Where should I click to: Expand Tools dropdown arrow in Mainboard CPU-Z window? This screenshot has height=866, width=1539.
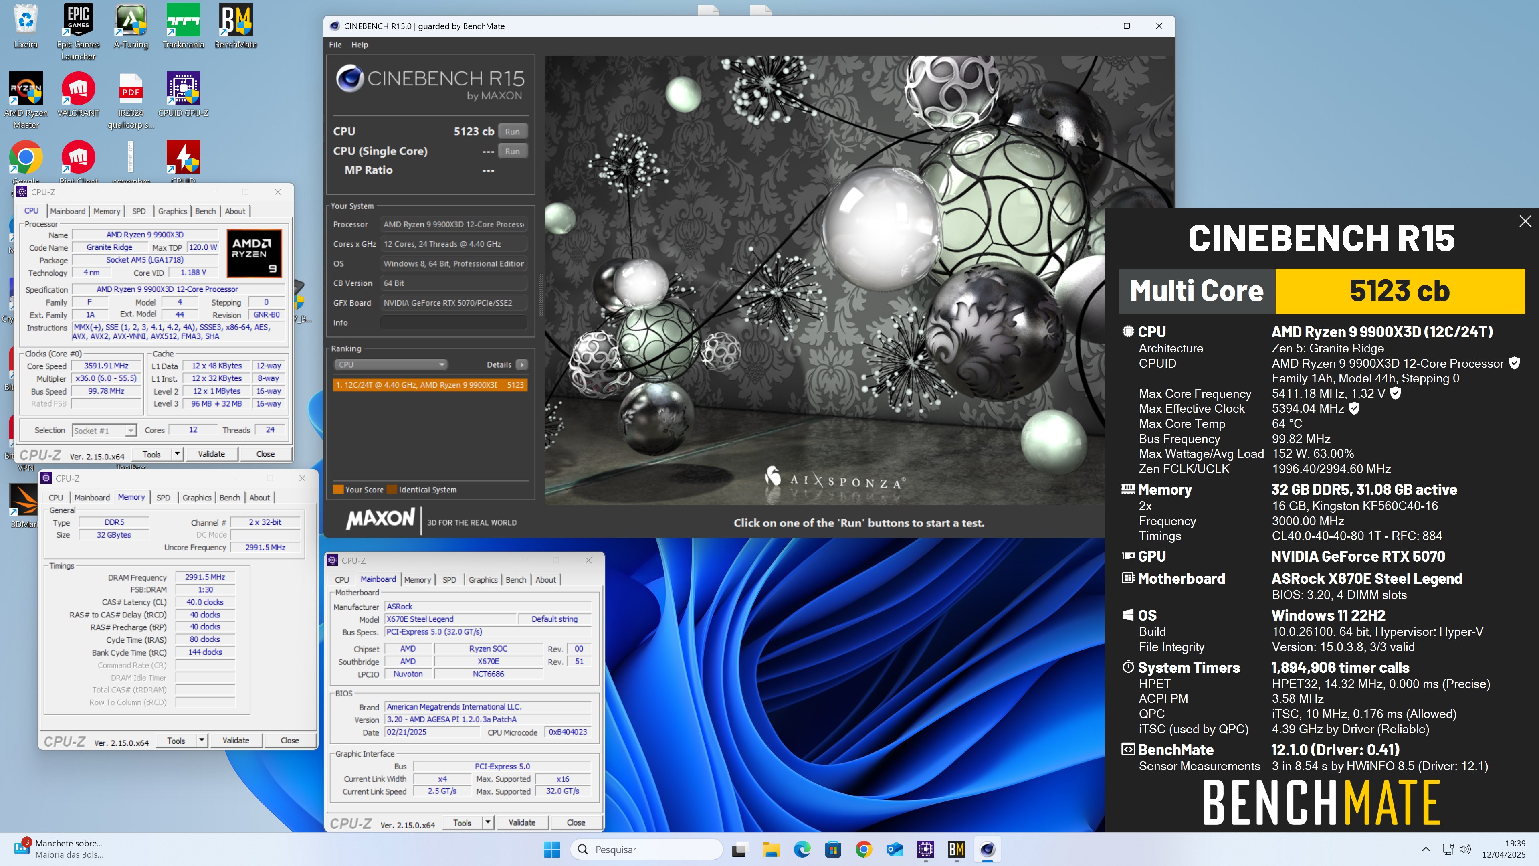click(487, 823)
